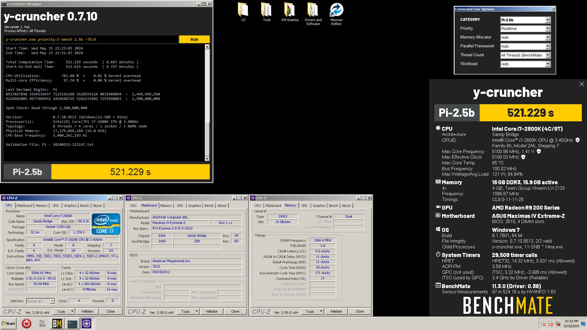
Task: Open the OC folder on the desktop
Action: point(243,12)
